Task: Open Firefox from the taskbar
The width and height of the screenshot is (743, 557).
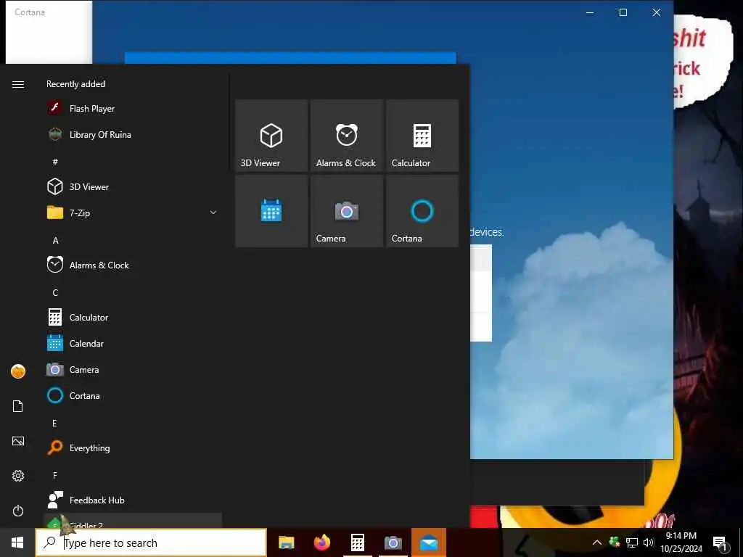Action: (321, 542)
